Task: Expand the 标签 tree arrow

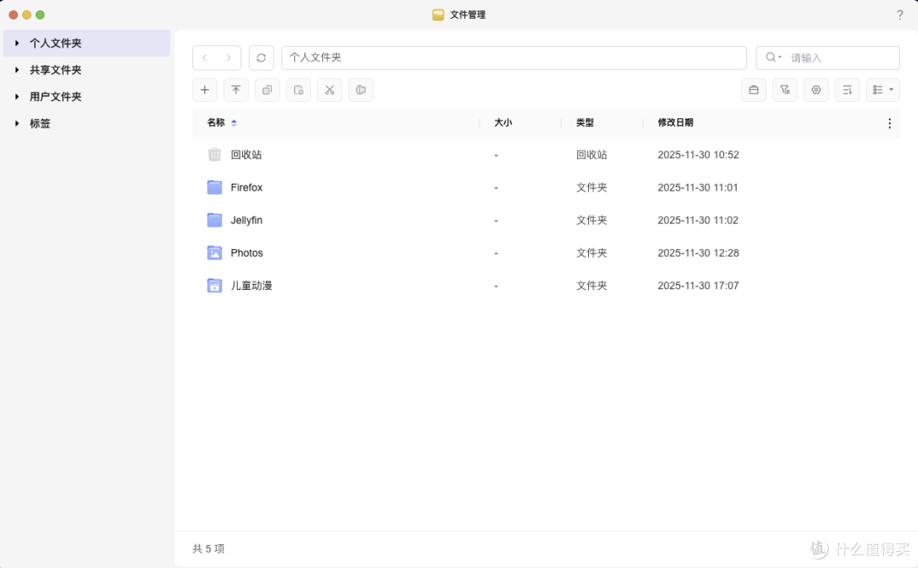Action: tap(17, 123)
